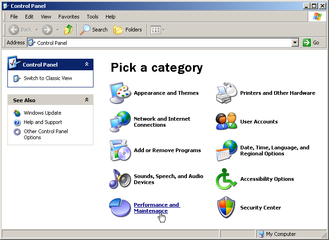329x240 pixels.
Task: Open the Tools menu
Action: coord(93,17)
